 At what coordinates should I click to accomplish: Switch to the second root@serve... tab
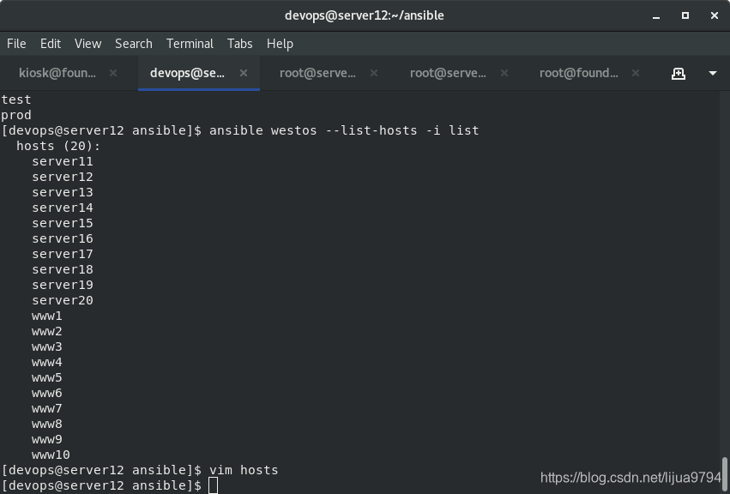pyautogui.click(x=448, y=73)
